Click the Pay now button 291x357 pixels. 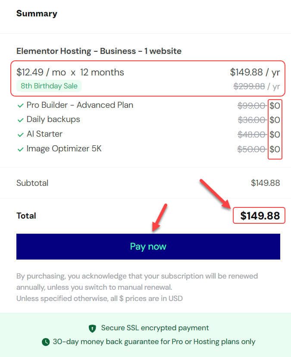pos(148,247)
